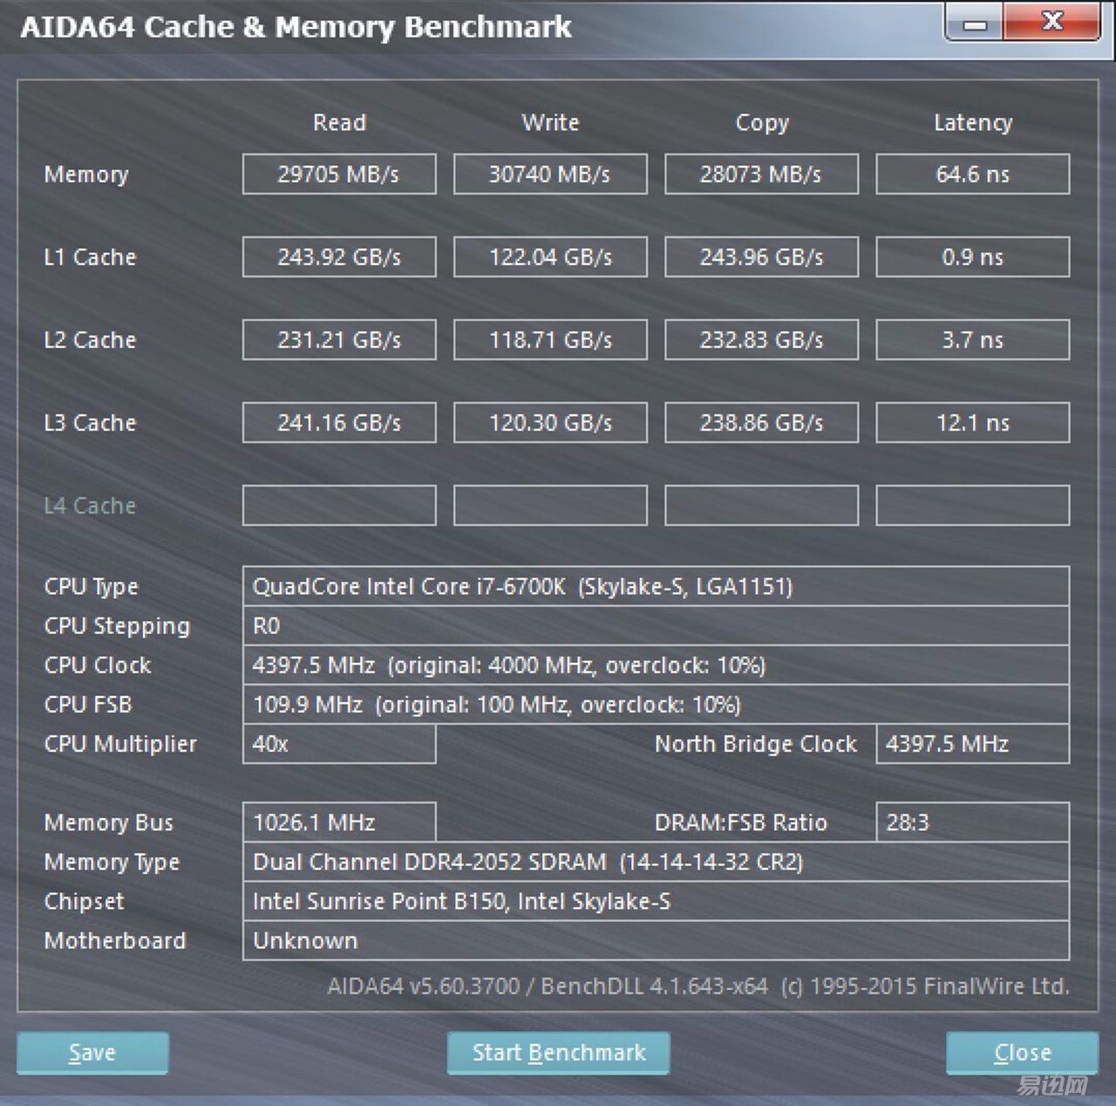The image size is (1116, 1106).
Task: Close the benchmark dialog with Close button
Action: coord(1022,1053)
